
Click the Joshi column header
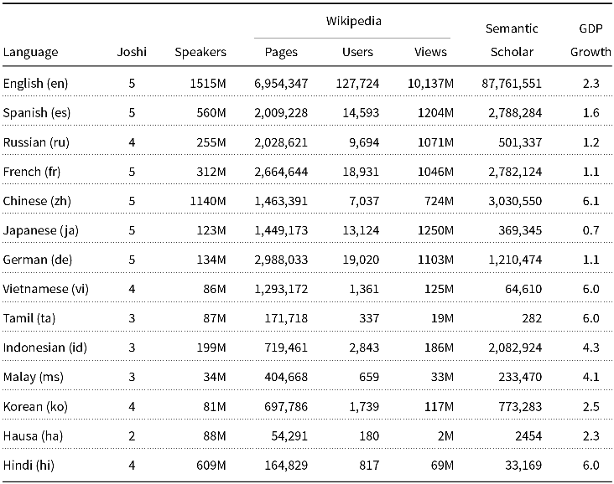pyautogui.click(x=132, y=52)
